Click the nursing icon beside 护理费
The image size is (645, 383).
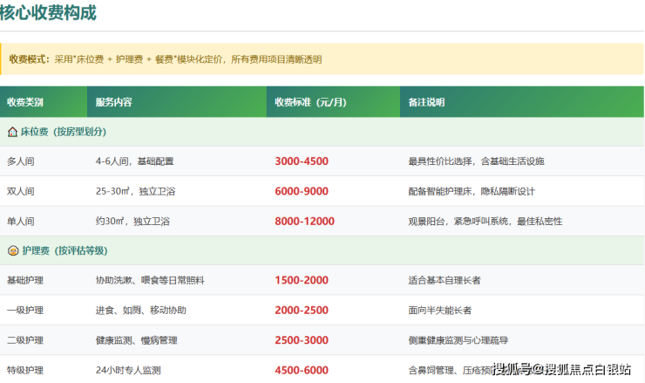pyautogui.click(x=13, y=251)
